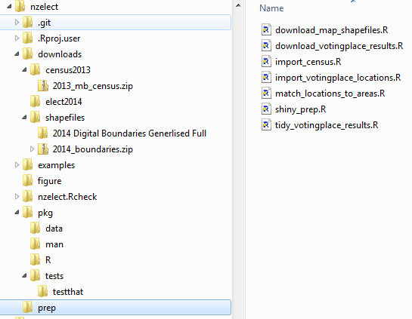Click the elect2014 folder icon
The image size is (412, 319).
tap(36, 102)
